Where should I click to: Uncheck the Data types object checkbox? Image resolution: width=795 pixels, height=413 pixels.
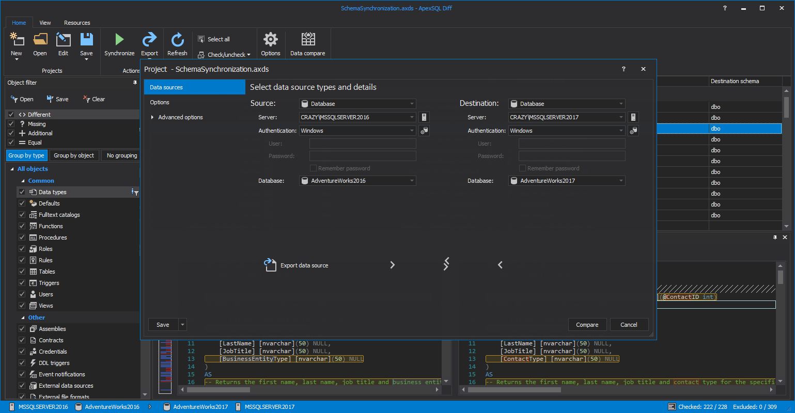[22, 192]
